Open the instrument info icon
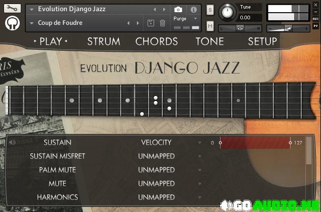This screenshot has height=212, width=321. (193, 10)
